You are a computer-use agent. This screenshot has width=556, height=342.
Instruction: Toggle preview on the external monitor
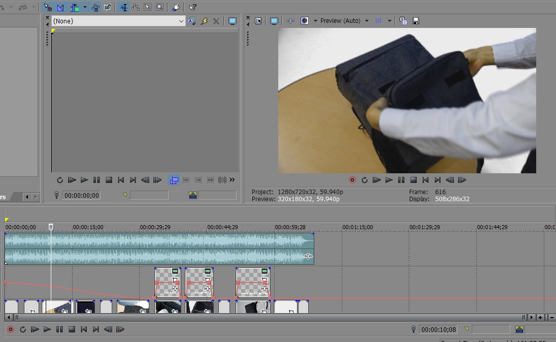pyautogui.click(x=274, y=21)
